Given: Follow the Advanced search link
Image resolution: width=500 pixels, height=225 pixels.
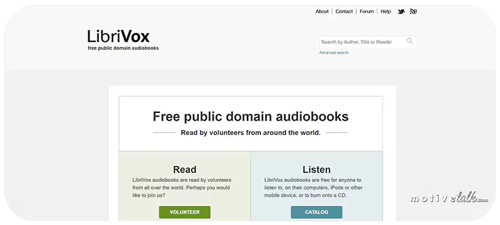Looking at the screenshot, I should click(334, 52).
